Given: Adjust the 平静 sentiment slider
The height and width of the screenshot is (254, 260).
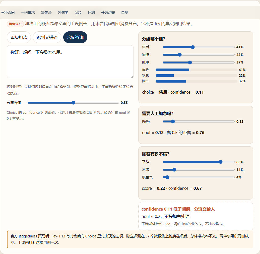Looking at the screenshot, I should (199, 162).
